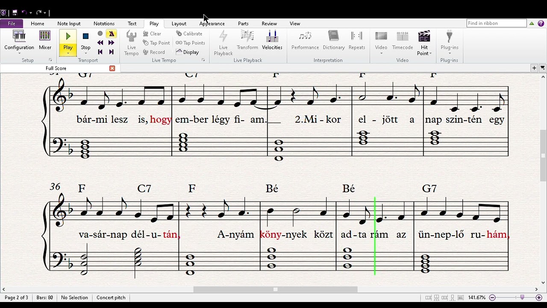Close the Full Score tab
This screenshot has height=308, width=547.
click(112, 68)
